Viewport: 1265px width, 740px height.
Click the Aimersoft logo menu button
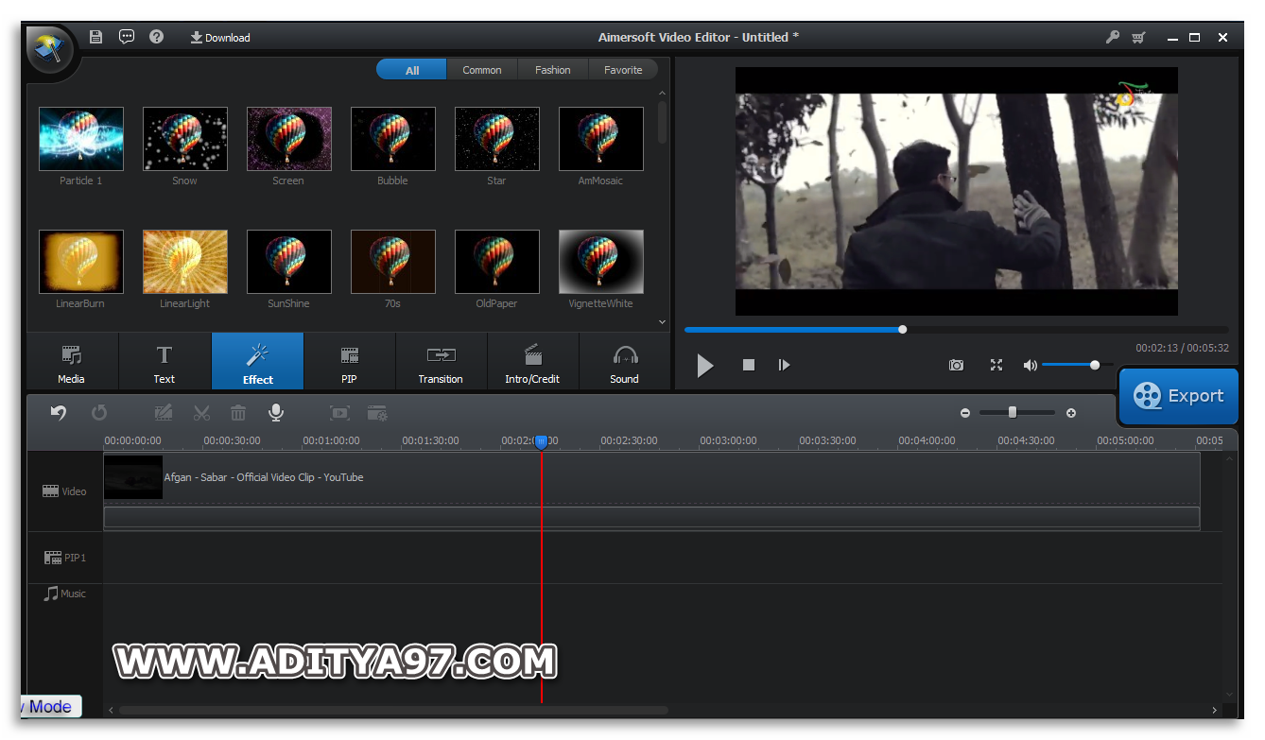point(50,52)
